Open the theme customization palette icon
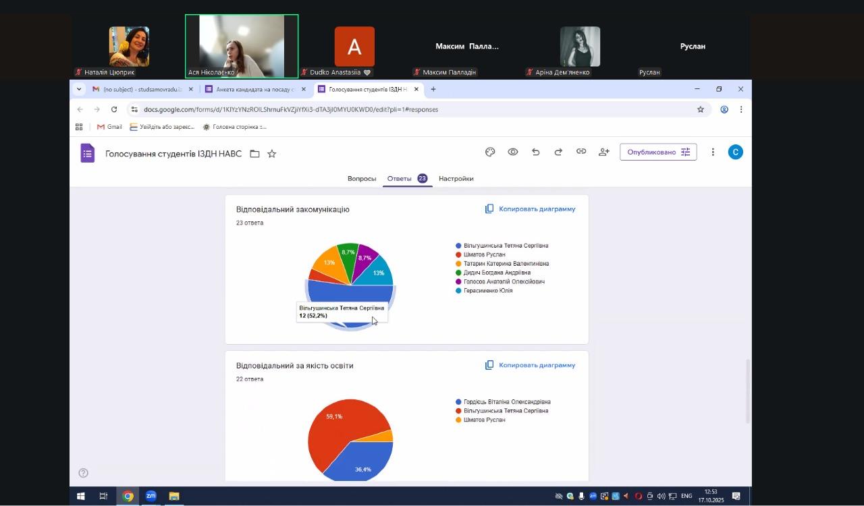864x506 pixels. (x=490, y=152)
